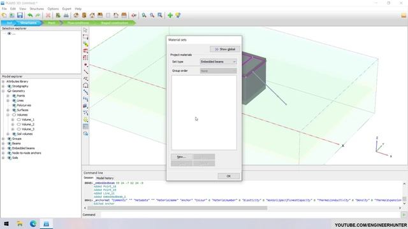Toggle visibility eye of Embedded beams
This screenshot has width=408, height=229.
(10, 148)
